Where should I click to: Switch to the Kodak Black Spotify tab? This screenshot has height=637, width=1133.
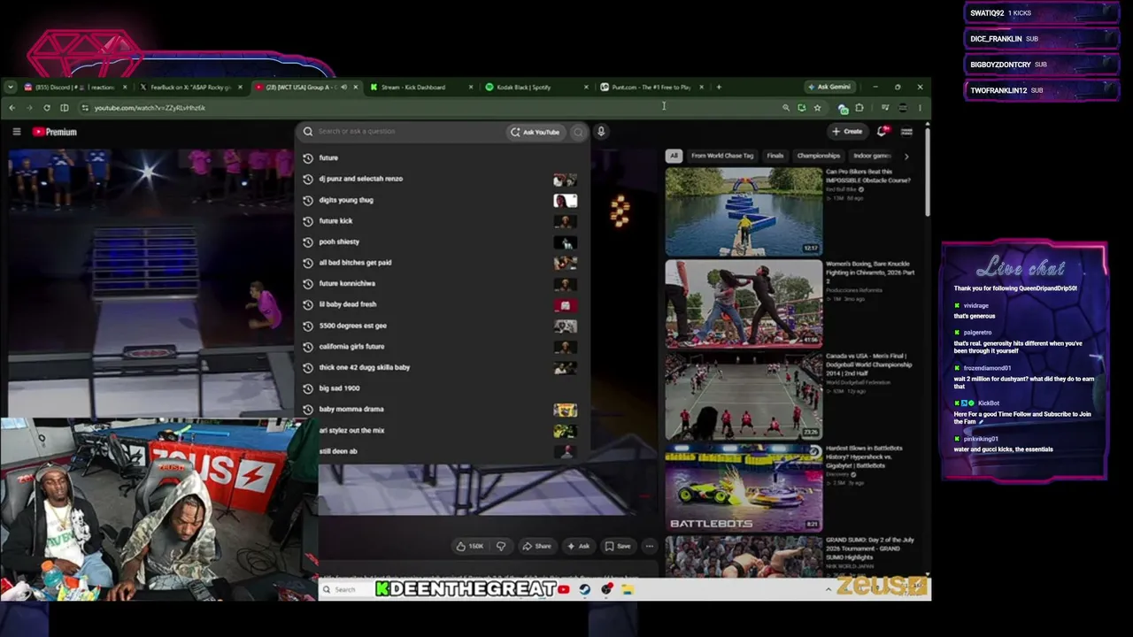pos(536,88)
